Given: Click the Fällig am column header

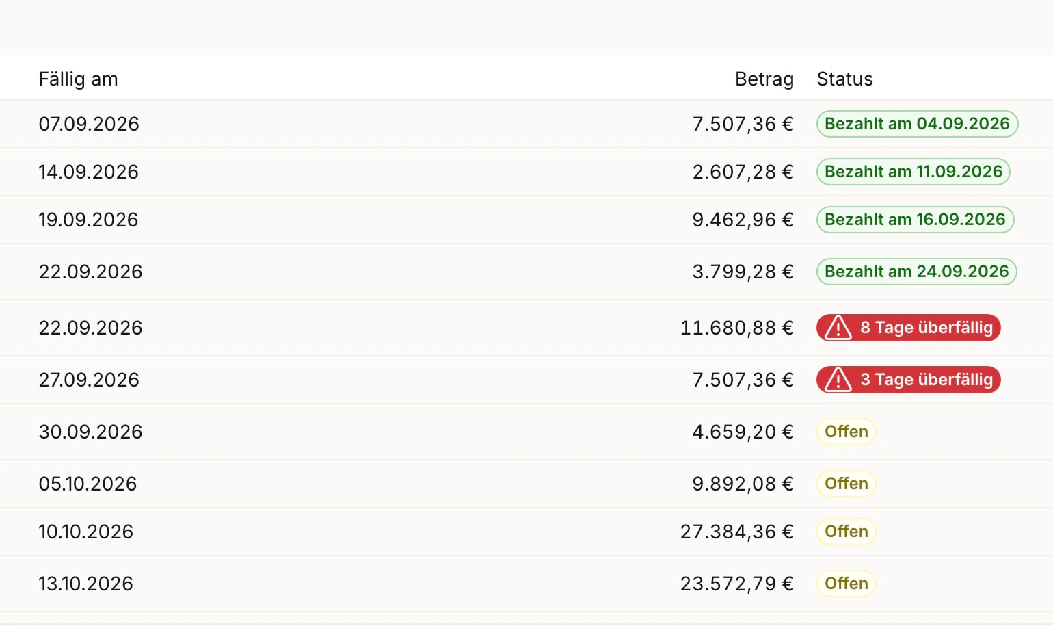Looking at the screenshot, I should point(78,79).
